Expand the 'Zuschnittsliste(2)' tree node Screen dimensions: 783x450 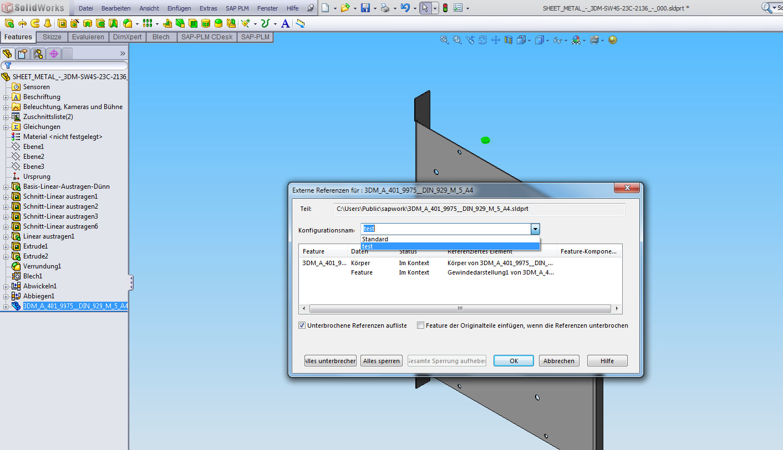[x=6, y=117]
